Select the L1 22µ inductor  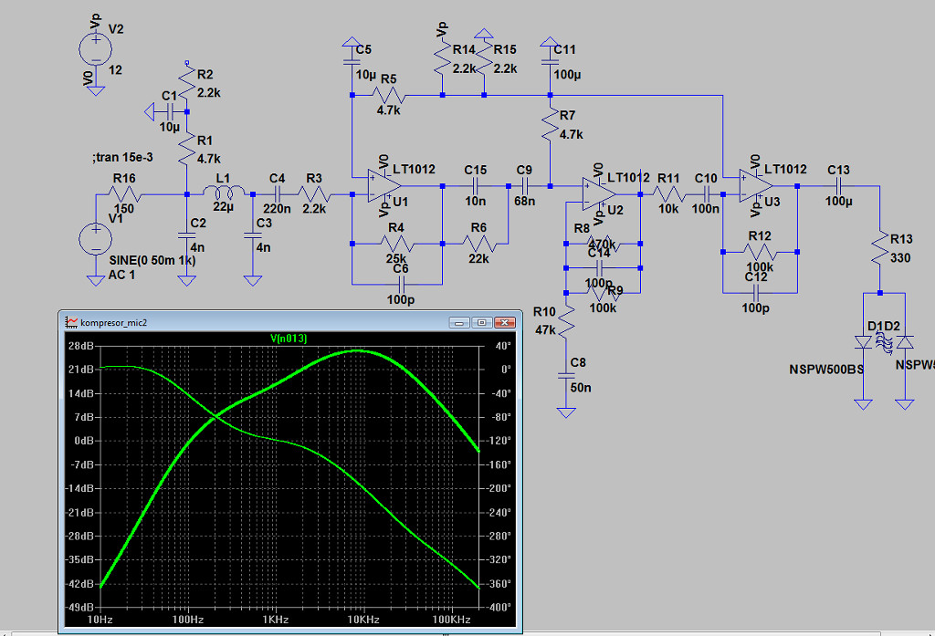224,193
